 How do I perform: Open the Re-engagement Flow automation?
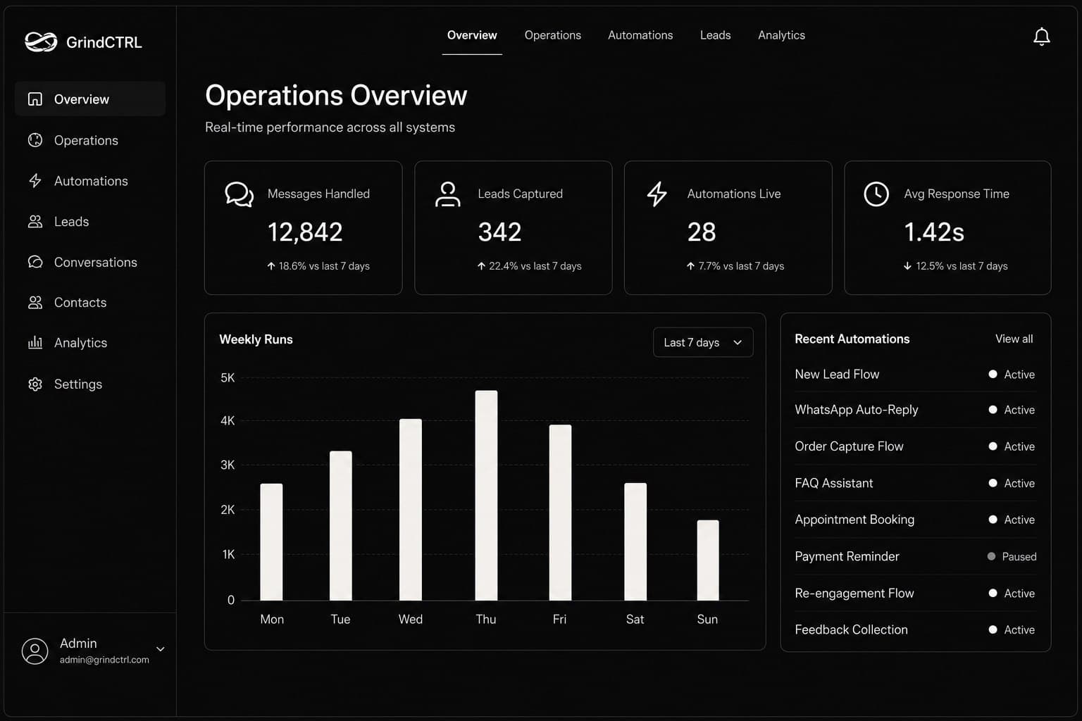click(x=915, y=594)
